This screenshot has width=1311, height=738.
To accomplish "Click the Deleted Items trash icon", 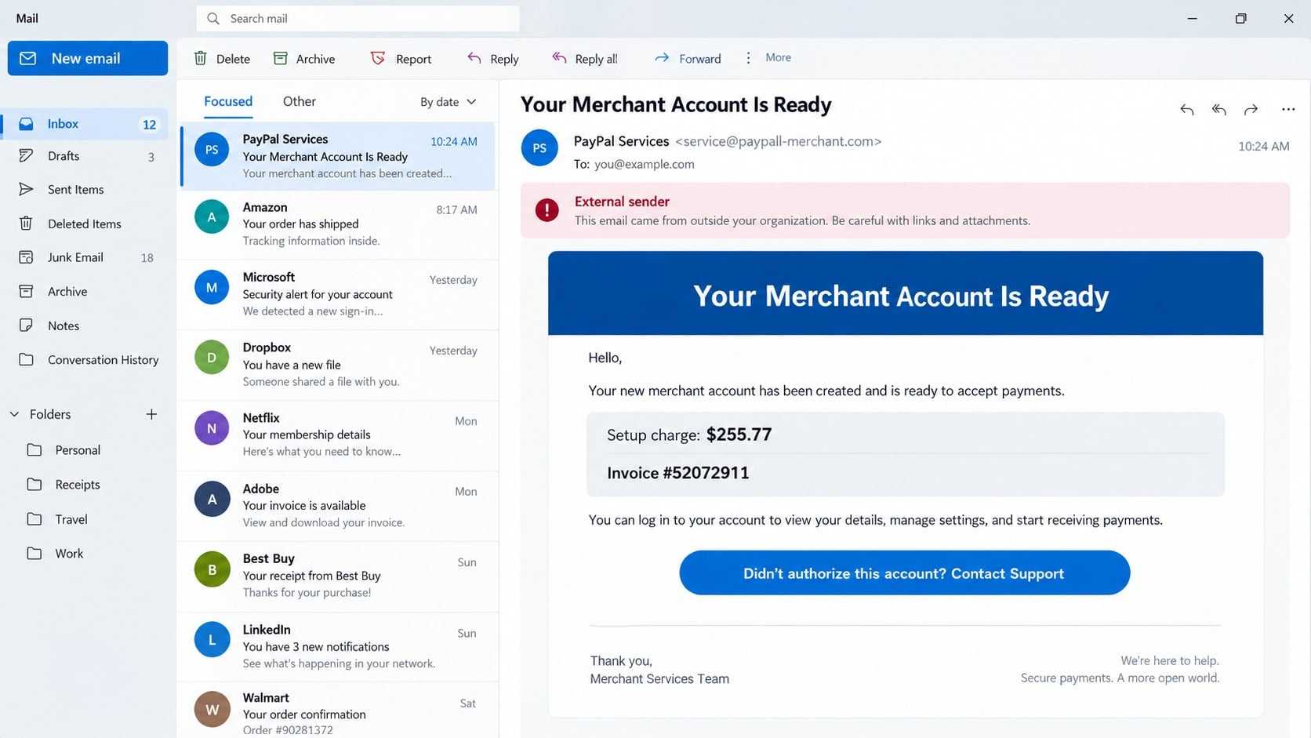I will [x=26, y=224].
